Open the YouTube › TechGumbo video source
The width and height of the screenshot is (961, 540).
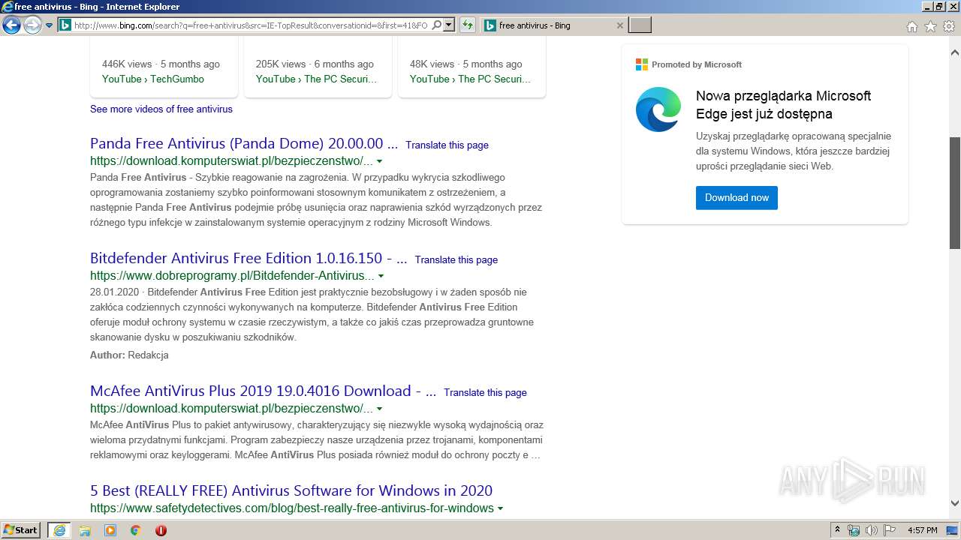pos(153,79)
